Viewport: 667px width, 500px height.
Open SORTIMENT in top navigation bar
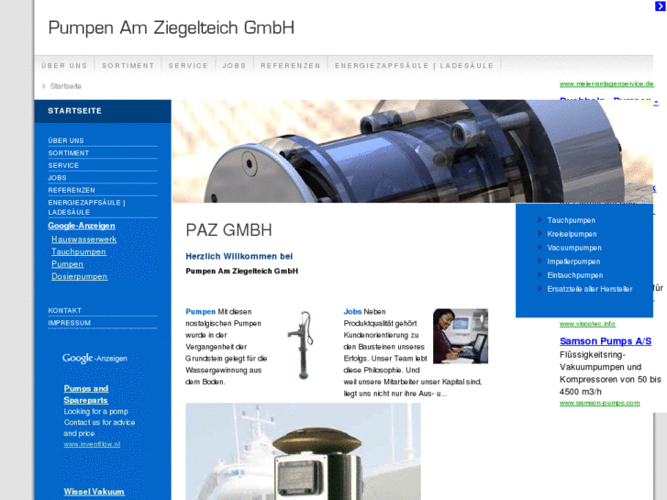click(x=128, y=65)
